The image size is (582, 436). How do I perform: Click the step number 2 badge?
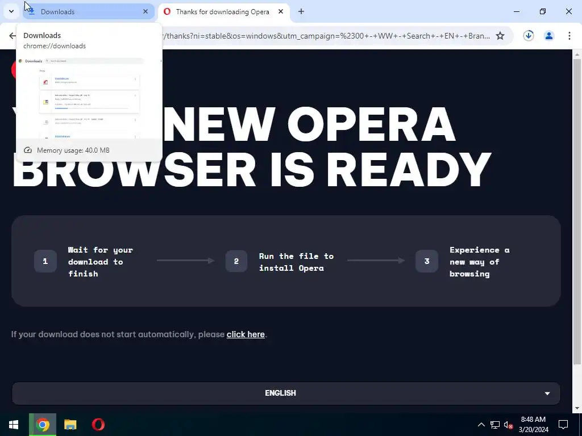236,261
